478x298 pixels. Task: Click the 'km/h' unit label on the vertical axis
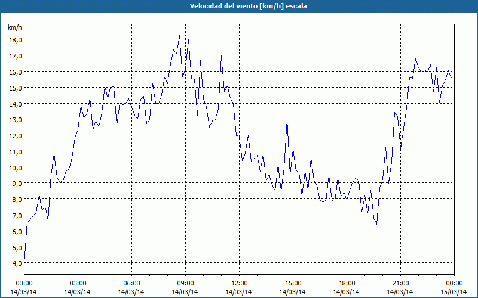[x=15, y=27]
